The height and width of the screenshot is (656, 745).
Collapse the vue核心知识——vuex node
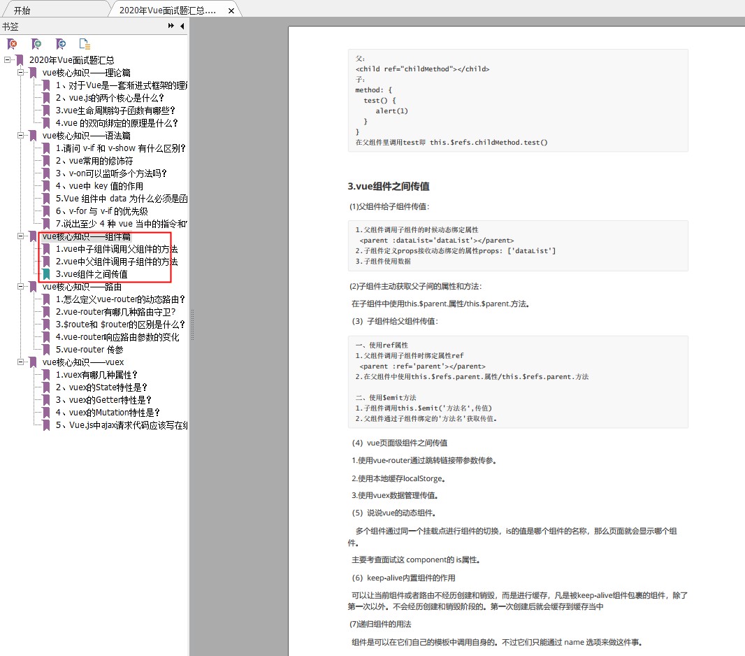20,362
